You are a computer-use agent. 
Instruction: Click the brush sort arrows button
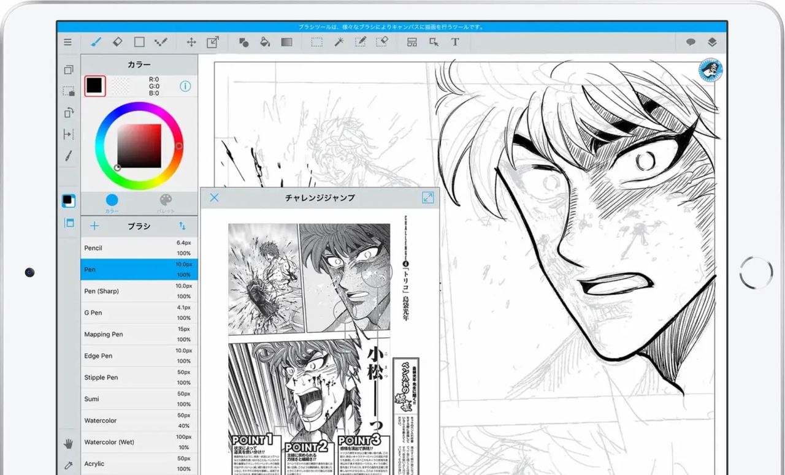[x=182, y=226]
